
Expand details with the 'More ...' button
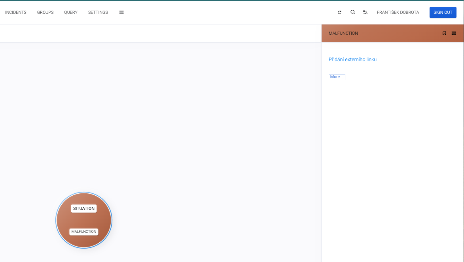(x=337, y=77)
